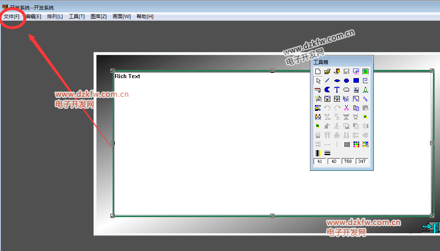Viewport: 440px width, 251px height.
Task: Click the X position field showing 41
Action: coord(320,161)
